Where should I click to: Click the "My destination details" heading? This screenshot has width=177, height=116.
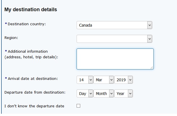(x=31, y=10)
